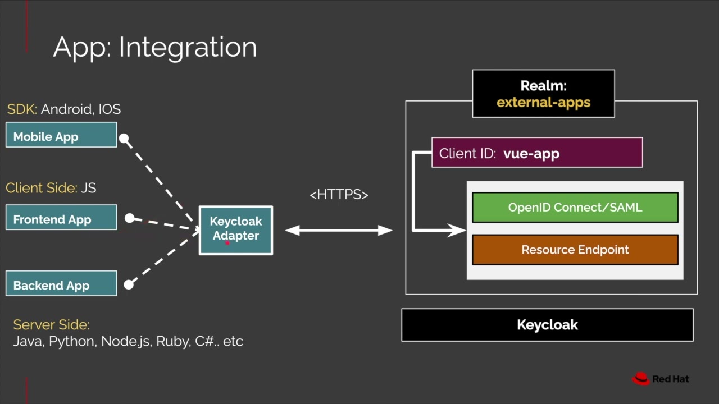Click the Mobile App box
Image resolution: width=719 pixels, height=404 pixels.
(61, 135)
